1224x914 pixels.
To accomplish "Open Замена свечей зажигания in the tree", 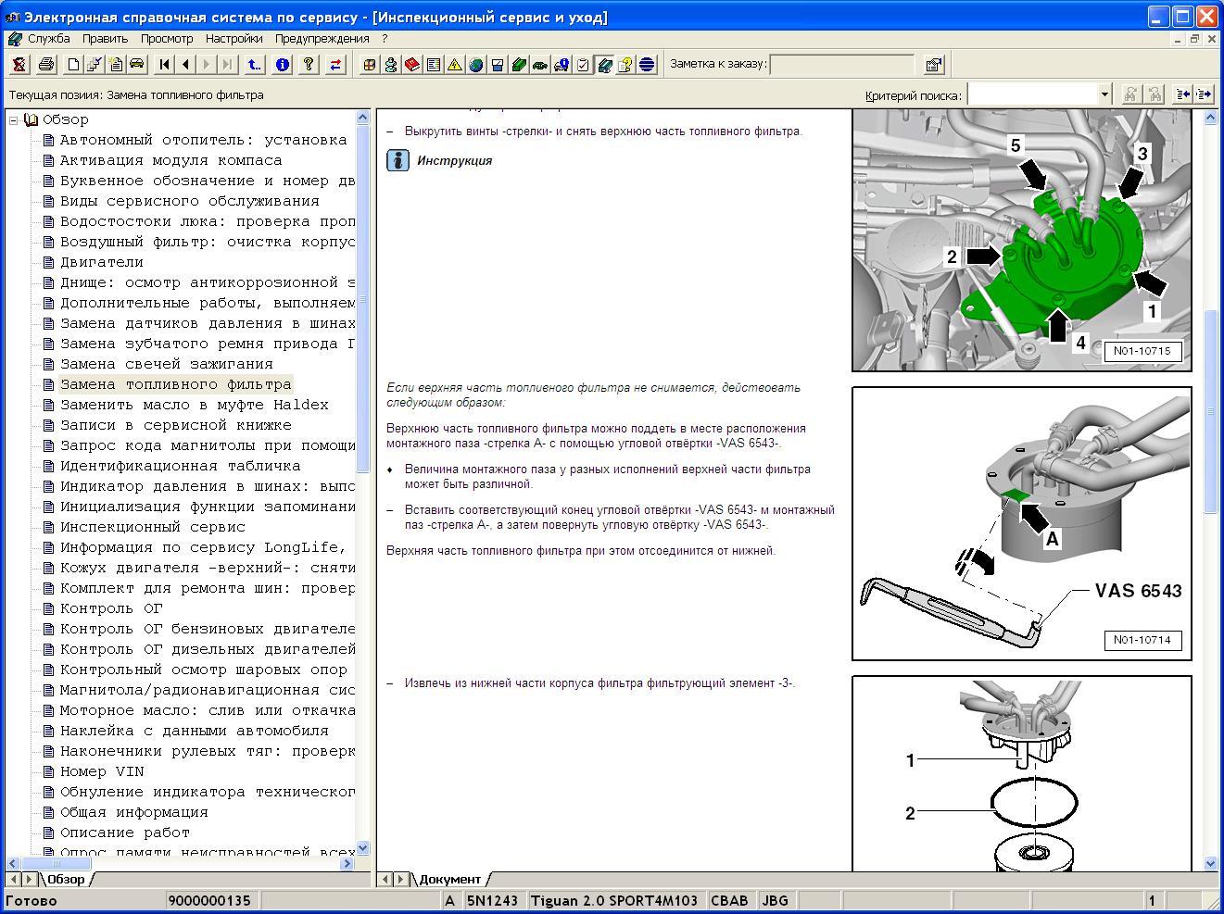I will pos(166,364).
